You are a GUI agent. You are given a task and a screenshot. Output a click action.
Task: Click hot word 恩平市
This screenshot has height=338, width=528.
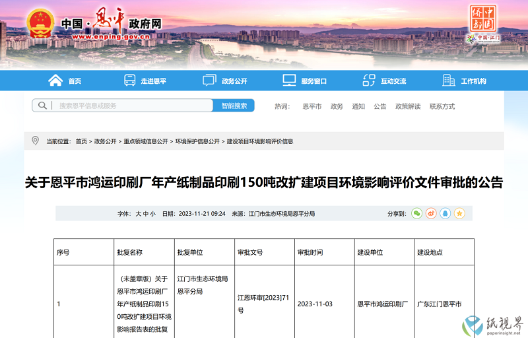pyautogui.click(x=312, y=106)
